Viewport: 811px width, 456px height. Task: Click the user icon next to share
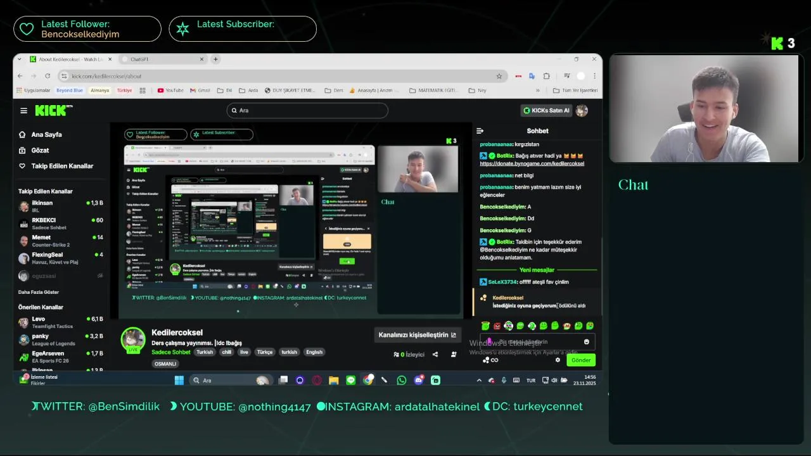click(454, 355)
